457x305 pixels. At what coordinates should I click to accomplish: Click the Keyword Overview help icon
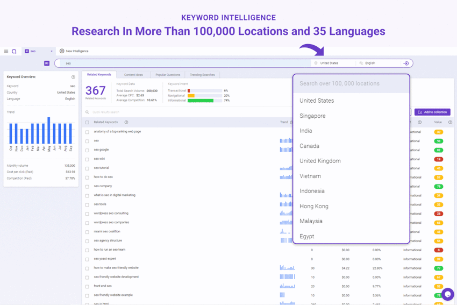pos(73,77)
